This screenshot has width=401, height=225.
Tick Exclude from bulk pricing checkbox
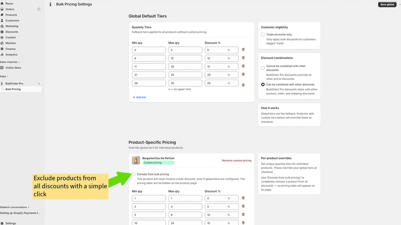point(133,174)
